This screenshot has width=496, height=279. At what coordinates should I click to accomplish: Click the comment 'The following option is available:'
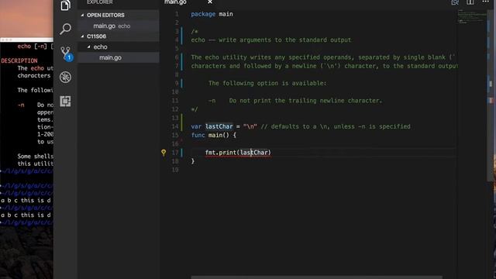[x=267, y=84]
